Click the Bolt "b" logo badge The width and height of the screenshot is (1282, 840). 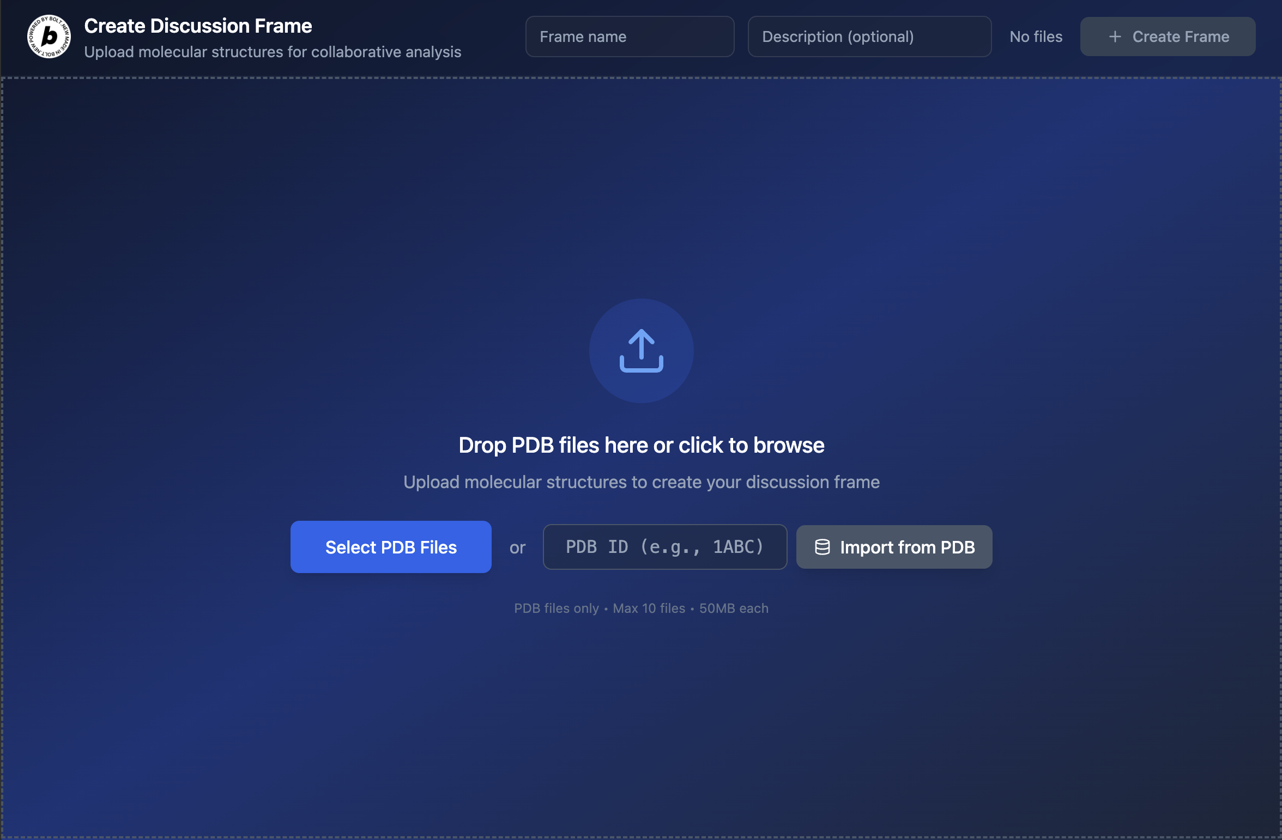pos(49,36)
